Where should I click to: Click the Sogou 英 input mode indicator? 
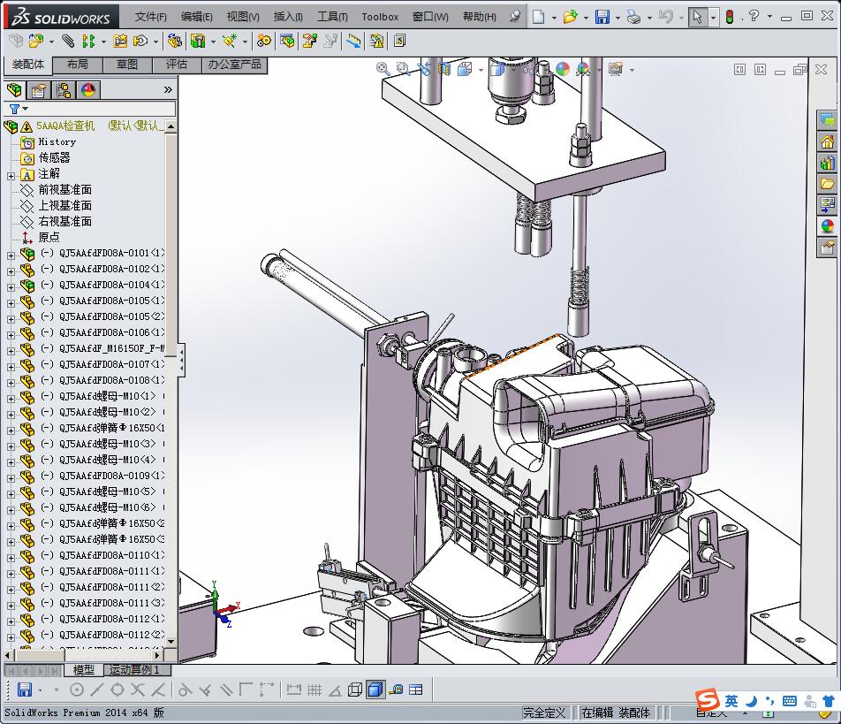click(731, 701)
